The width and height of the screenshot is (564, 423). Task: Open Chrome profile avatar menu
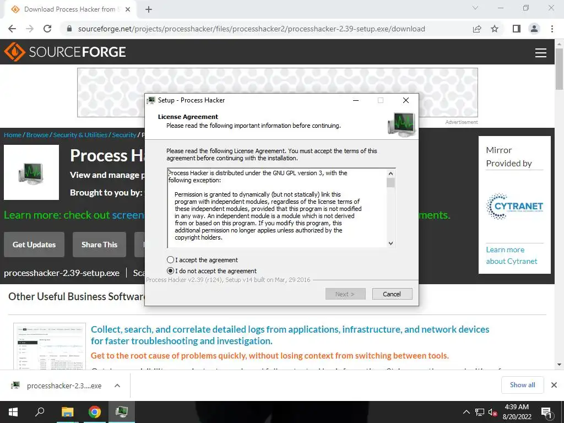point(534,29)
